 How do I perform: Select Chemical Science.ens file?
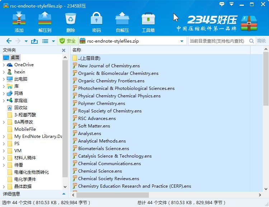click(100, 171)
